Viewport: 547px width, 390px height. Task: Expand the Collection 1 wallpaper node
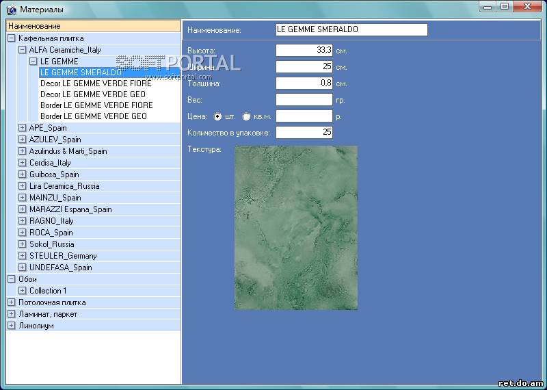click(23, 291)
